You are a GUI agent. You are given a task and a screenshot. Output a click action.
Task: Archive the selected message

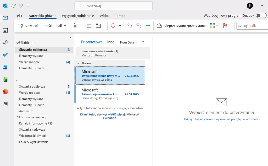[x=89, y=26]
